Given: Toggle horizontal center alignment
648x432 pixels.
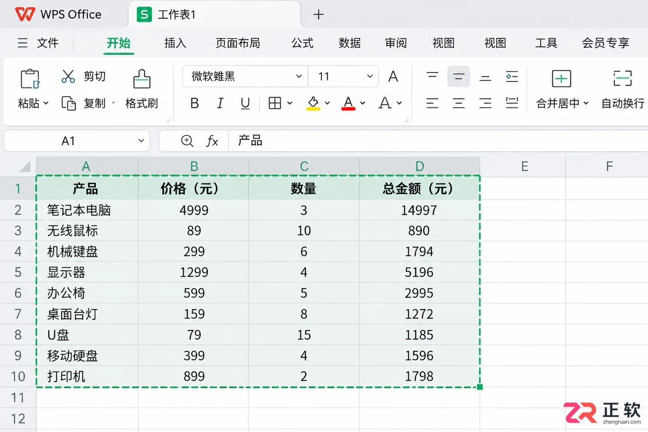Looking at the screenshot, I should pos(459,103).
